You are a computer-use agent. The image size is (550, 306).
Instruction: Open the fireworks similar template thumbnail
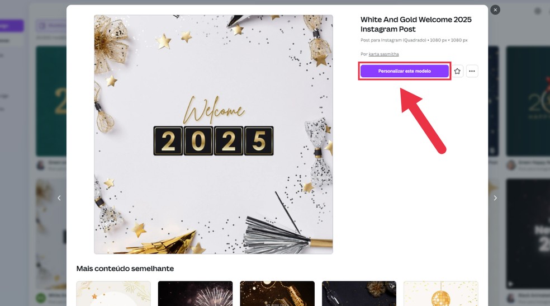(195, 293)
